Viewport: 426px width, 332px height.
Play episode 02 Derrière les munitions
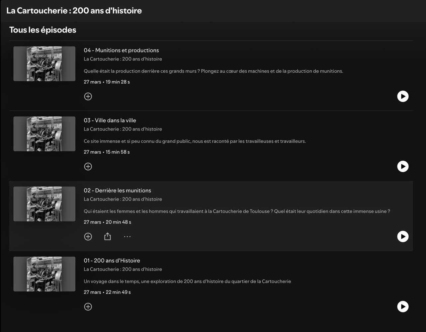[x=403, y=236]
